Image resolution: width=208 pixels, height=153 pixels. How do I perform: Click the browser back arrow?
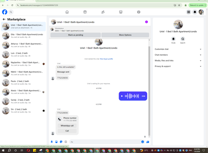[3, 5]
